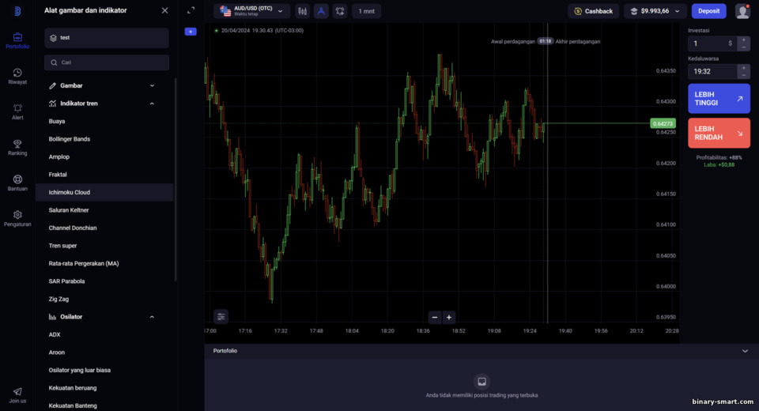
Task: Click the user profile avatar
Action: click(x=742, y=11)
